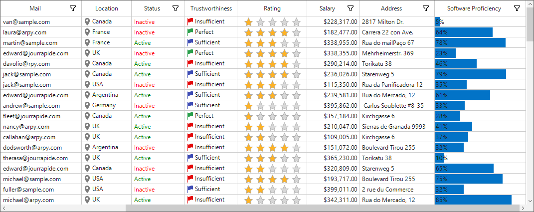Select the $399,011.00 salary cell
Image resolution: width=534 pixels, height=212 pixels.
point(333,190)
